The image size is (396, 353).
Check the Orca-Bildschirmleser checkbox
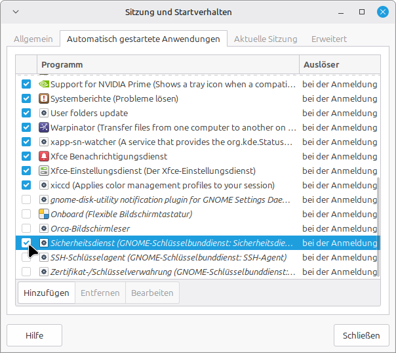click(x=26, y=228)
